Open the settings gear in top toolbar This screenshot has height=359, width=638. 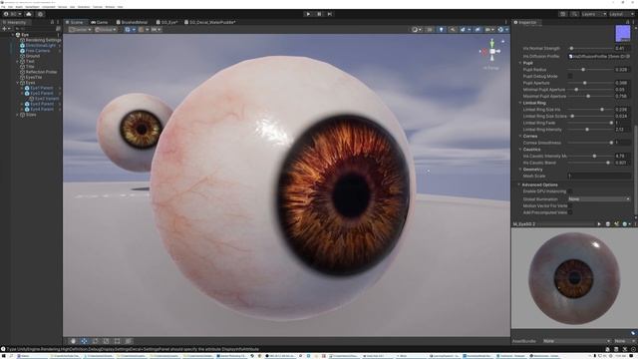[40, 14]
